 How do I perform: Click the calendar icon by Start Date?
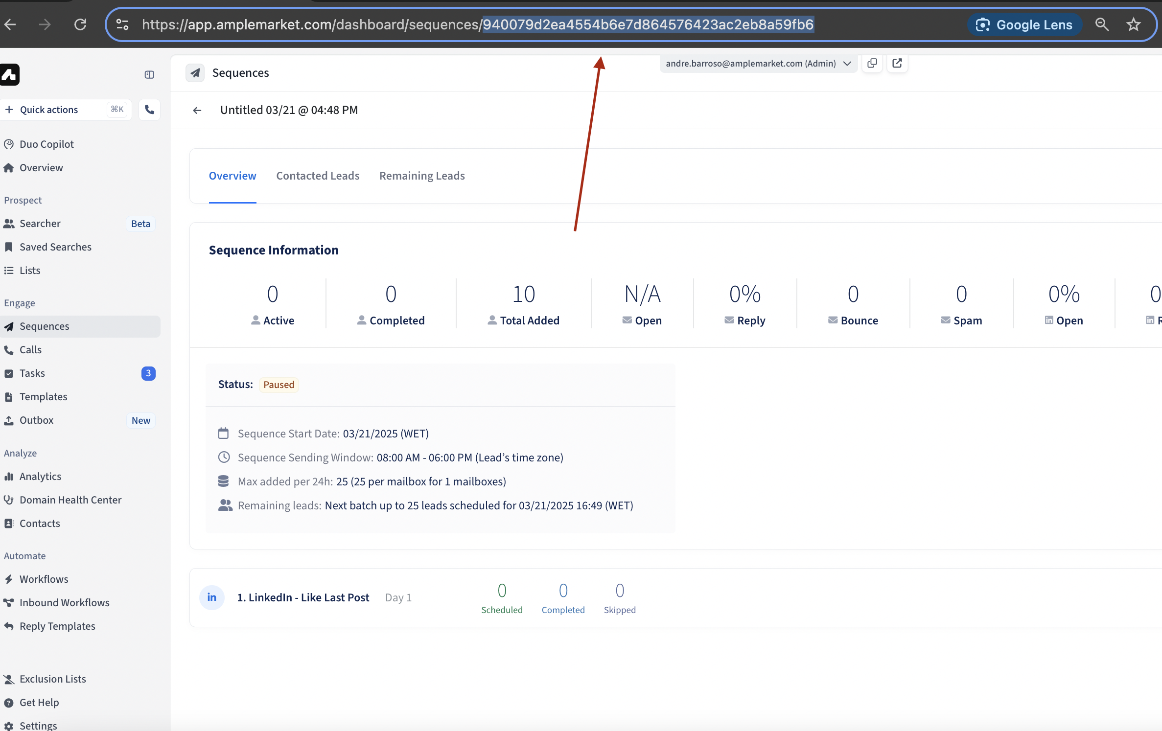223,434
